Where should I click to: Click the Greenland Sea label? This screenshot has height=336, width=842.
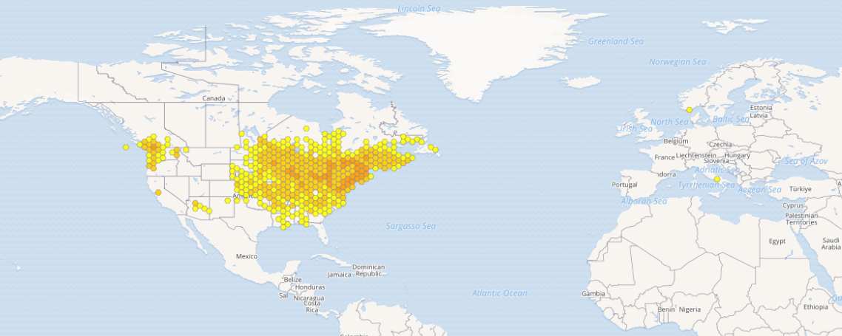click(x=616, y=41)
